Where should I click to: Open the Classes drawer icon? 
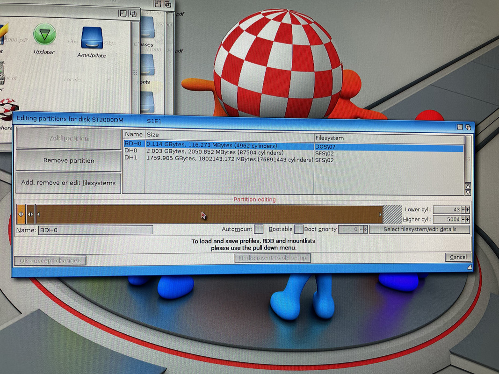point(147,32)
